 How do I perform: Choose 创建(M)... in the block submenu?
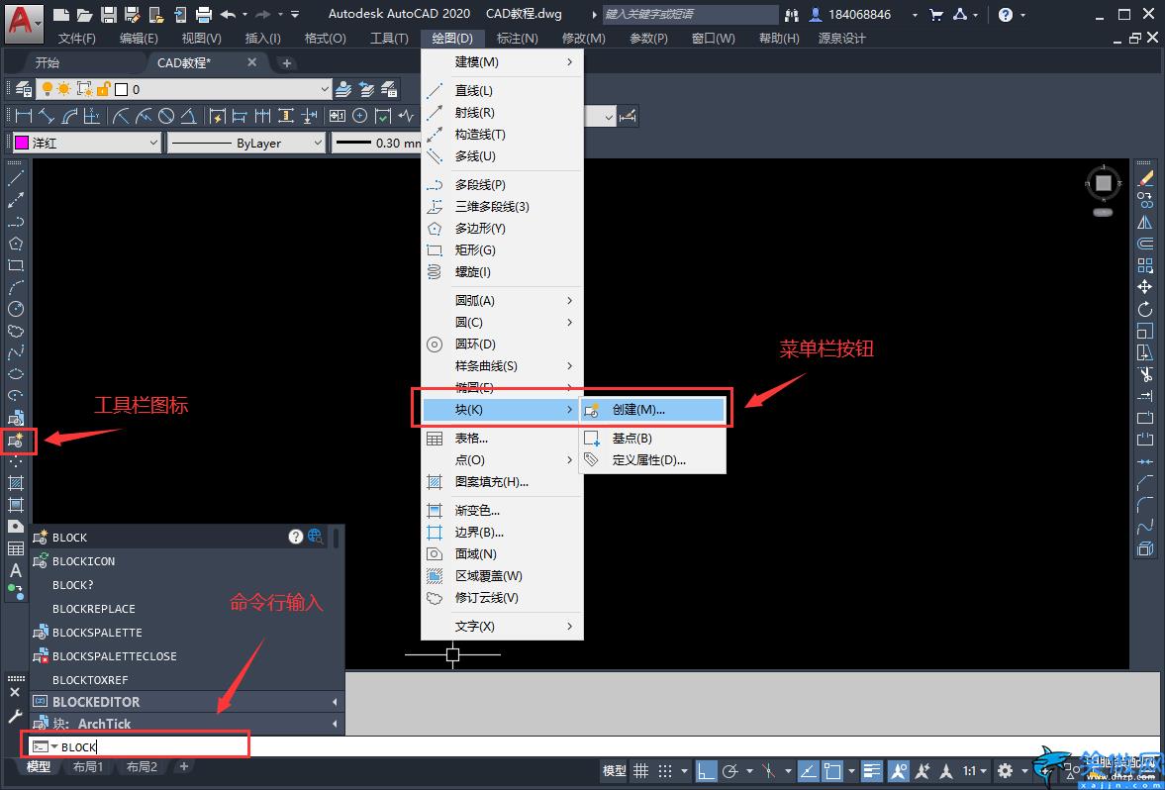click(x=651, y=410)
